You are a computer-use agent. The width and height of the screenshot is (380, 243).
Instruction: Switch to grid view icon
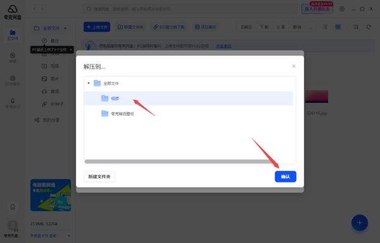pyautogui.click(x=338, y=27)
